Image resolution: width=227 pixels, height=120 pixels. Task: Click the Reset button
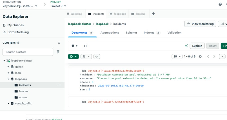point(213,46)
